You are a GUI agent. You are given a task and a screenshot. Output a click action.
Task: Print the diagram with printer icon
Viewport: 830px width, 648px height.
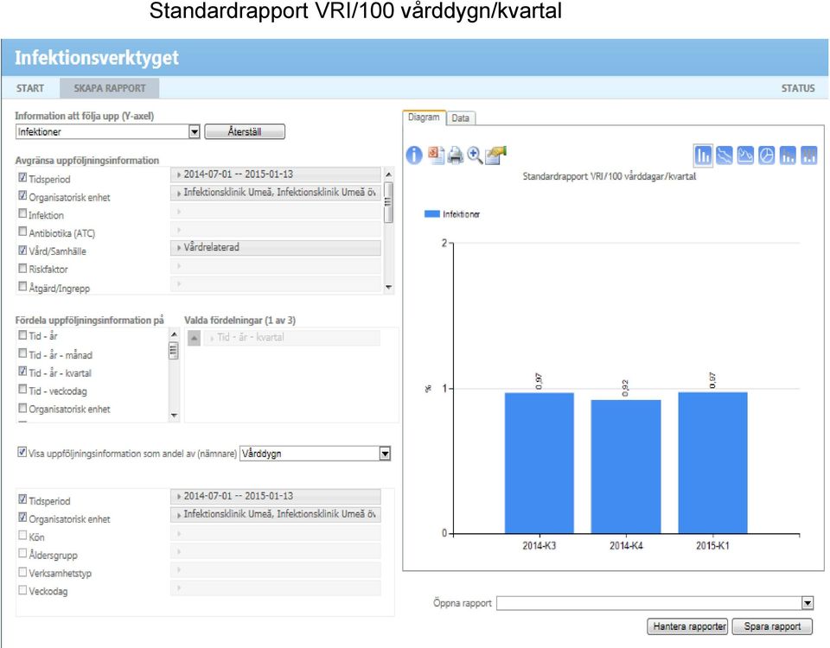(x=456, y=156)
